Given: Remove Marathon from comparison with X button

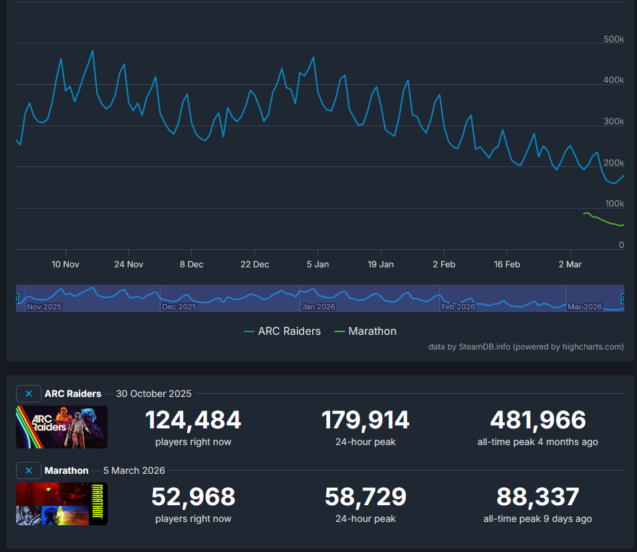Looking at the screenshot, I should (29, 470).
